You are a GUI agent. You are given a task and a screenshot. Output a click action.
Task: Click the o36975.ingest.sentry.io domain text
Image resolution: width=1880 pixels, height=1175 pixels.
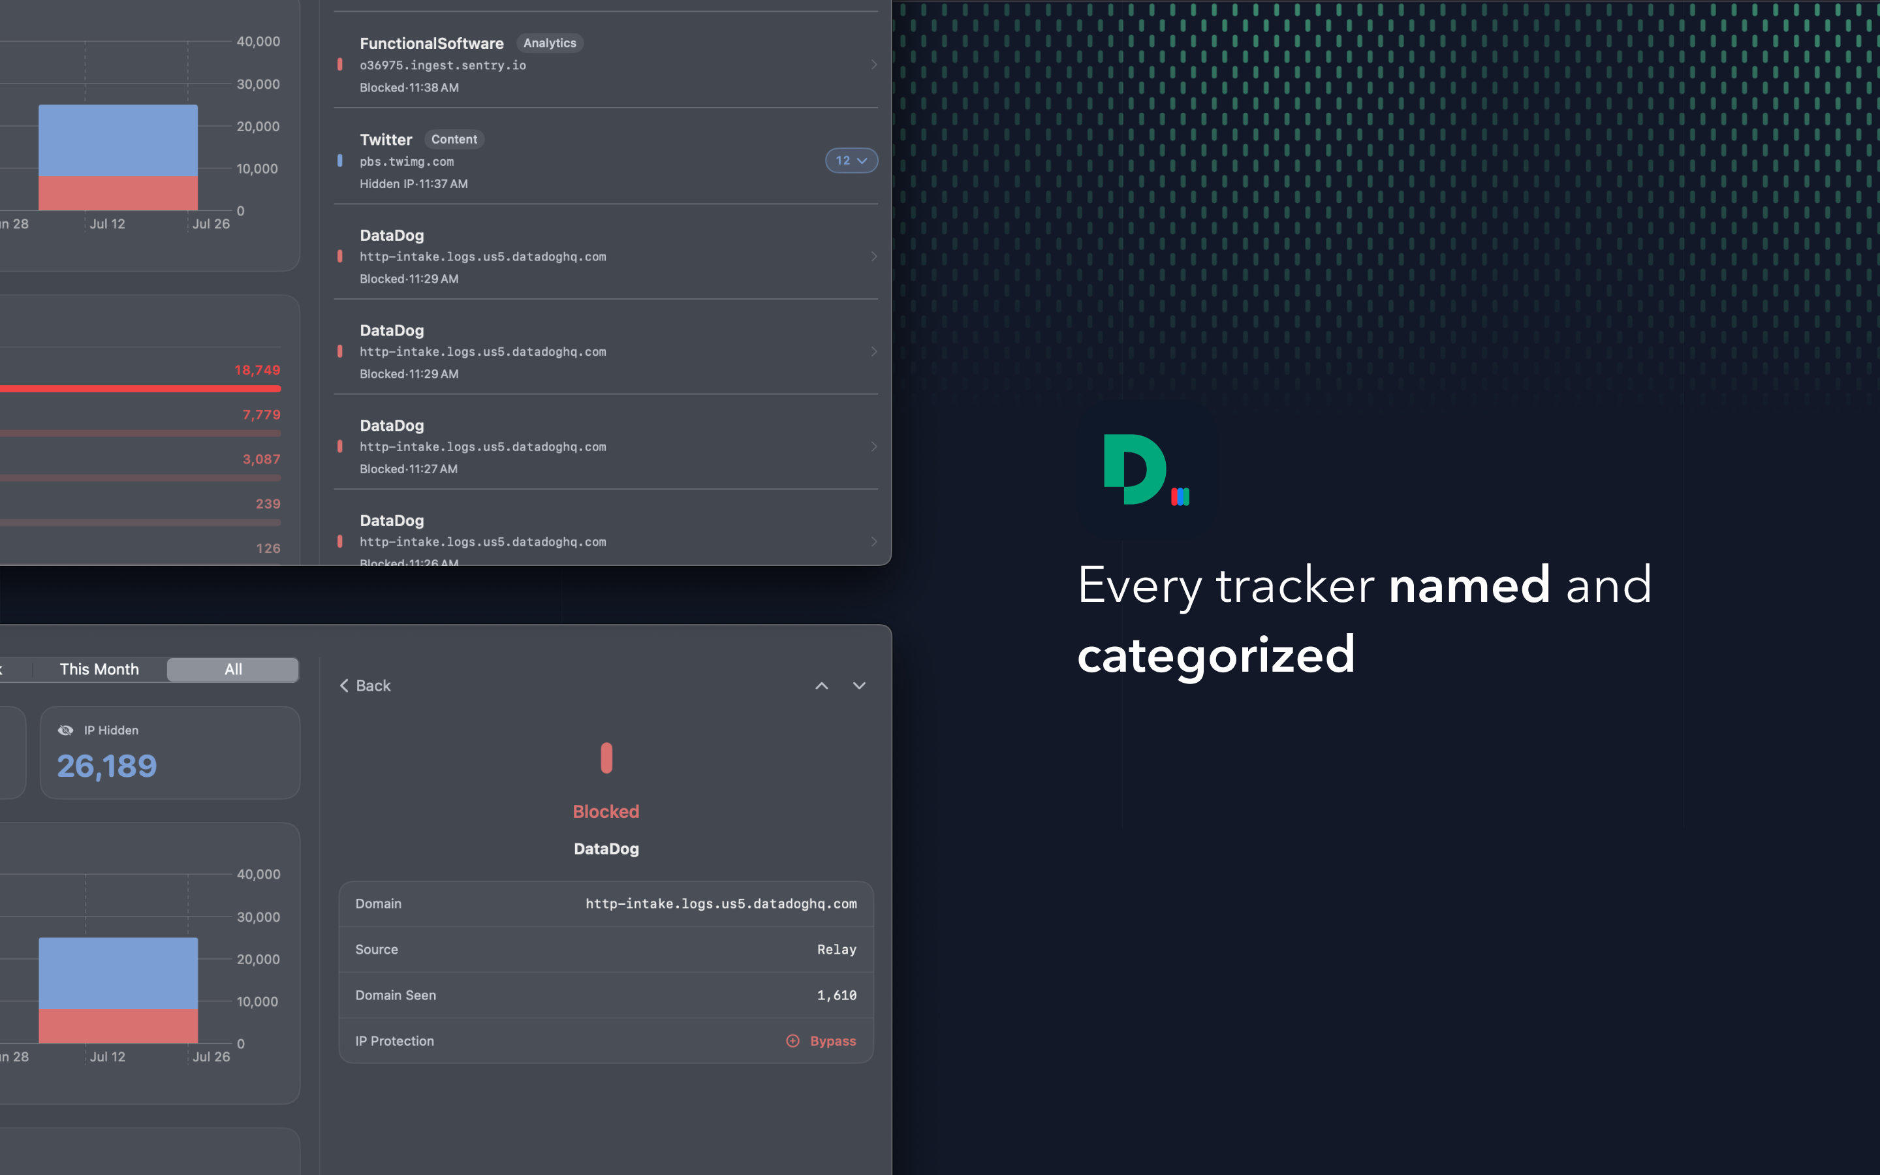443,65
